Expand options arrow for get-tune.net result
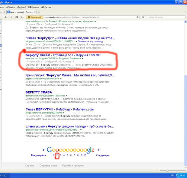This screenshot has width=187, height=178. [81, 130]
